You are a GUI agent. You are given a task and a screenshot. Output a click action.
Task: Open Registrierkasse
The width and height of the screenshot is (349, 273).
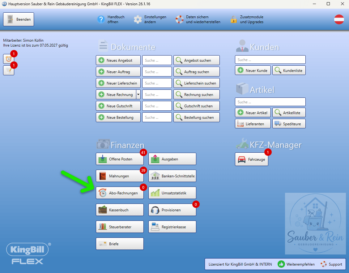pyautogui.click(x=172, y=227)
